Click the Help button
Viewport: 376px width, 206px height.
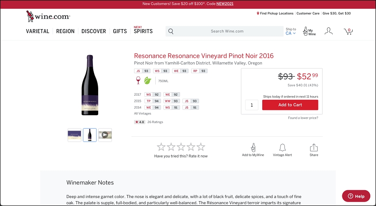[356, 196]
